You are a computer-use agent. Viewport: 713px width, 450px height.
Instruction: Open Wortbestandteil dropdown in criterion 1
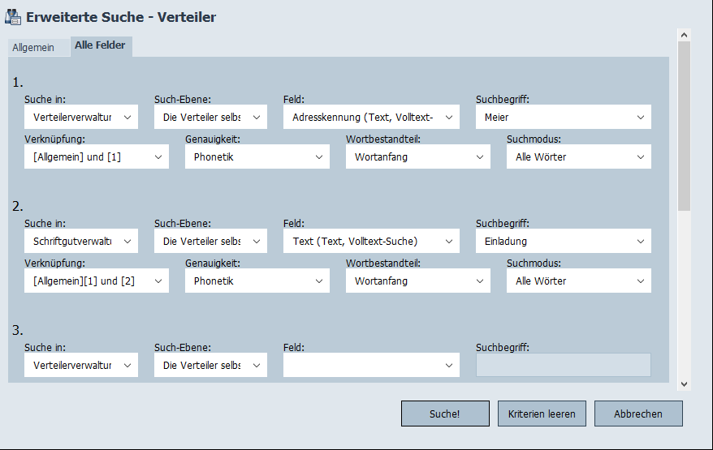pyautogui.click(x=418, y=157)
